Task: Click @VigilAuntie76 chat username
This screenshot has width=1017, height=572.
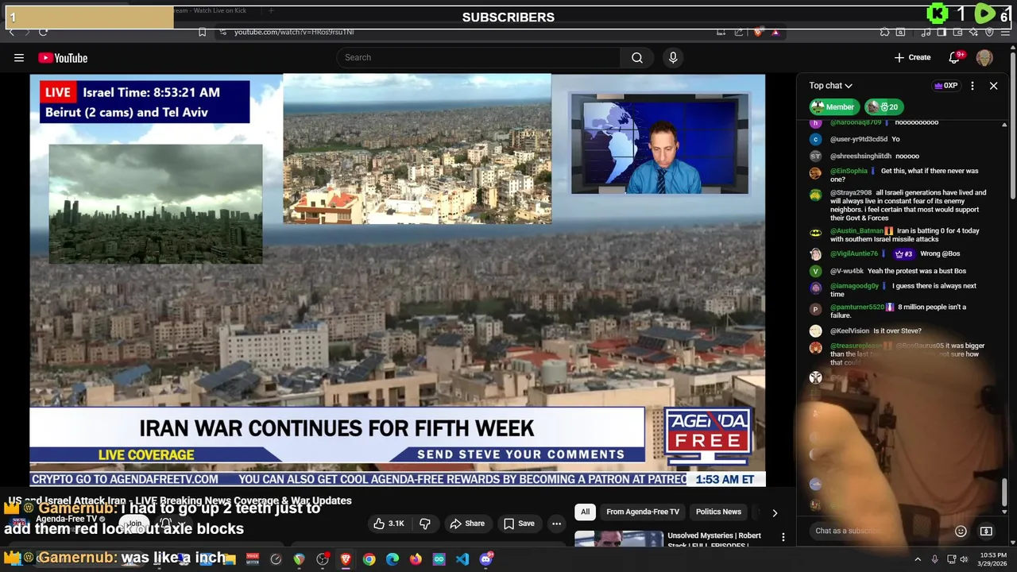Action: 854,254
